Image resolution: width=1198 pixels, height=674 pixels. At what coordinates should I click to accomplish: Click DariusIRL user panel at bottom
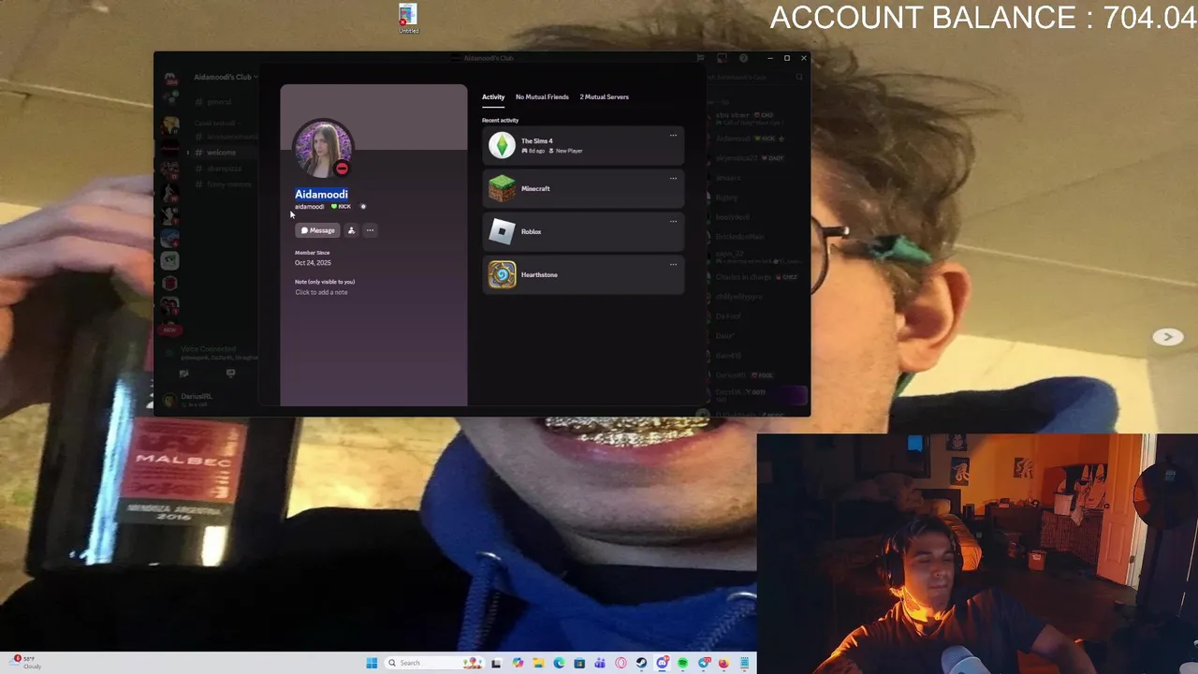pos(197,399)
